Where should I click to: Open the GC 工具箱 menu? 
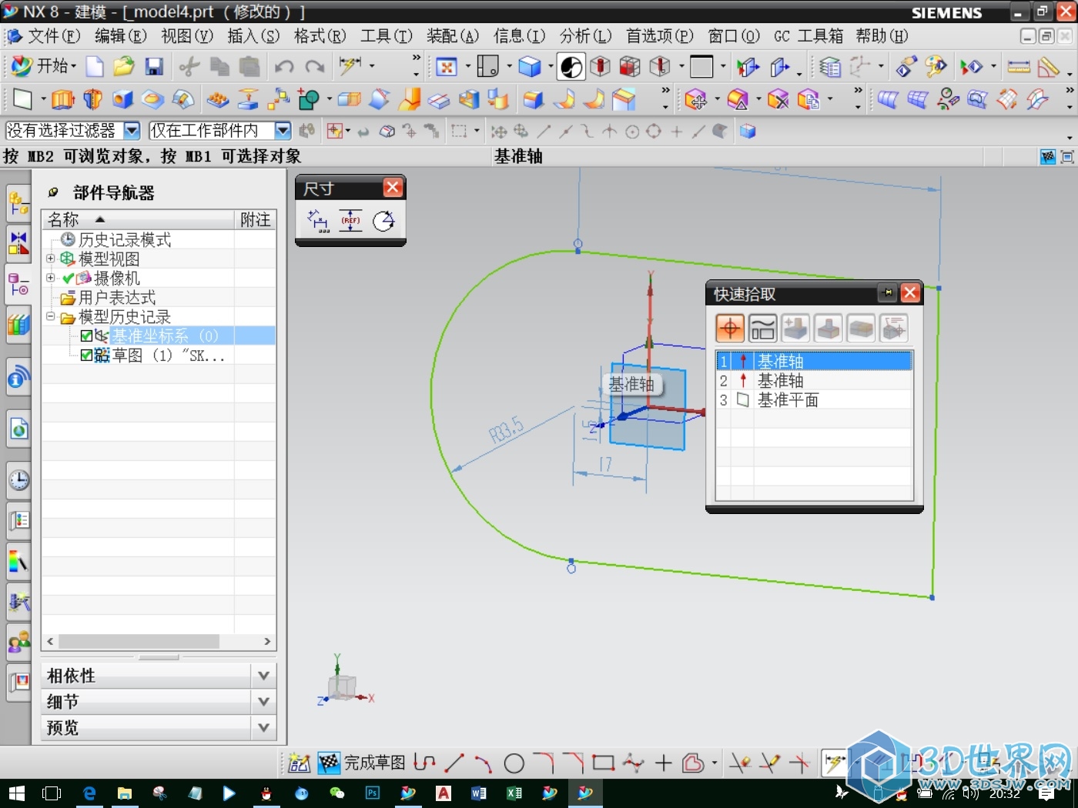pos(808,36)
